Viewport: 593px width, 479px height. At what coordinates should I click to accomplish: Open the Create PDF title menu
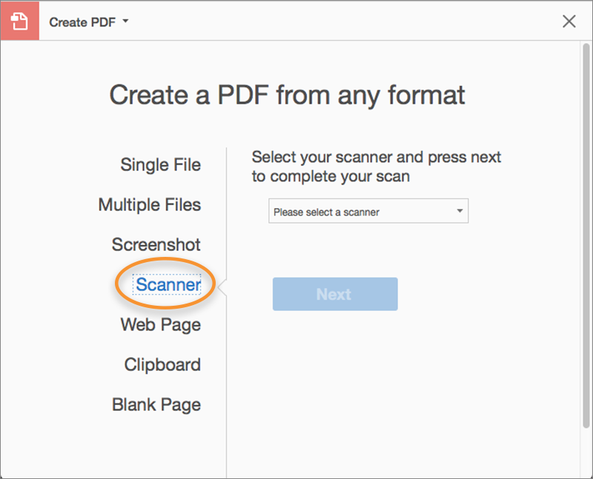pos(82,22)
